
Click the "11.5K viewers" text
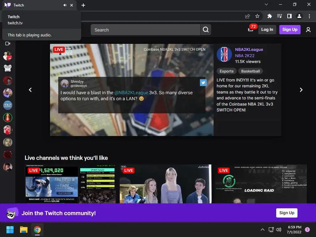248,62
